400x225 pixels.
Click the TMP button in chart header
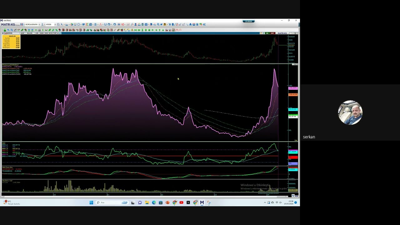click(55, 33)
